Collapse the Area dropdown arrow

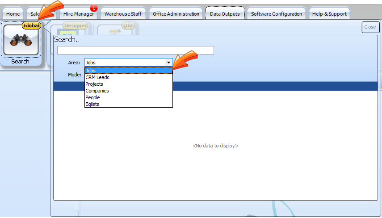pos(168,63)
